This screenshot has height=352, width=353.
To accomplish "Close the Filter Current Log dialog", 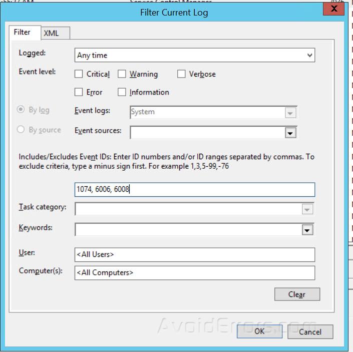I will (x=333, y=9).
